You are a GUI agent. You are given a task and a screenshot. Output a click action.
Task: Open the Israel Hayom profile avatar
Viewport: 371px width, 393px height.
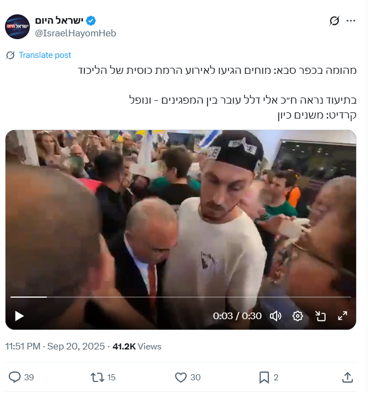tap(18, 27)
